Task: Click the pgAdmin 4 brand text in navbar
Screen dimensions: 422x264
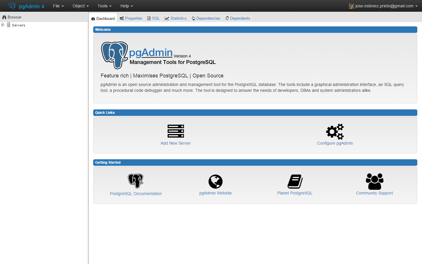Action: point(31,6)
